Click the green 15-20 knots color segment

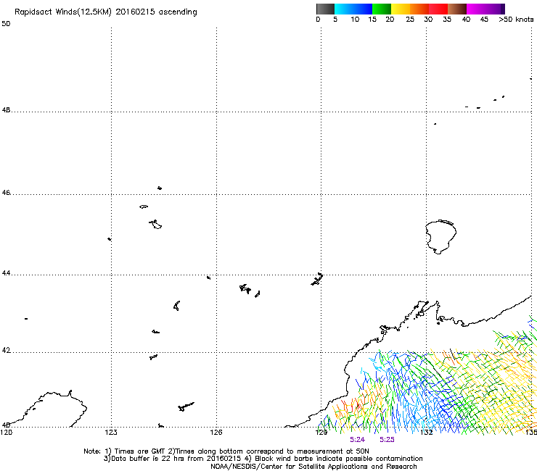click(x=382, y=9)
